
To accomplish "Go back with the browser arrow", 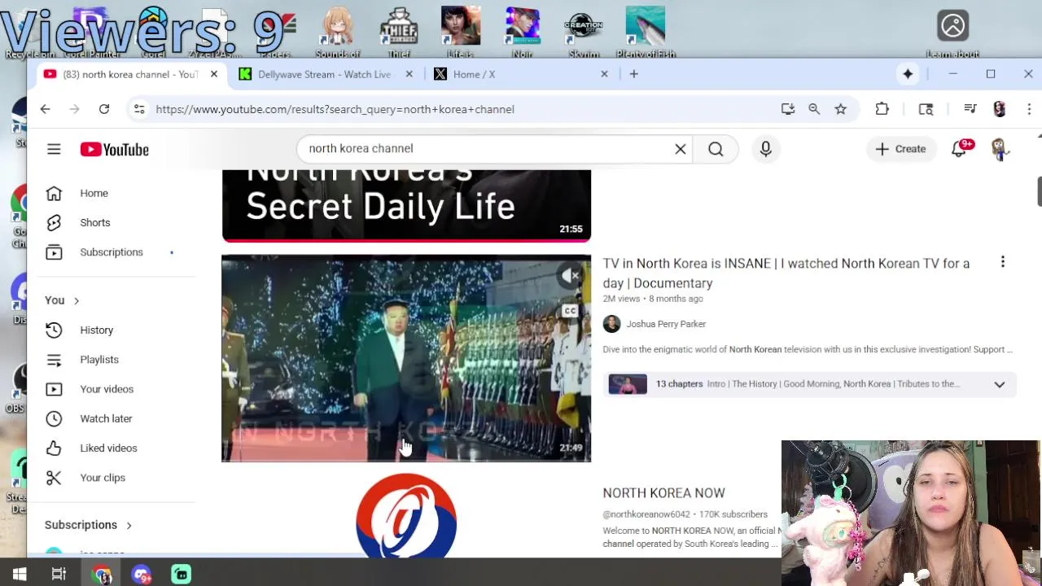I will pos(45,109).
